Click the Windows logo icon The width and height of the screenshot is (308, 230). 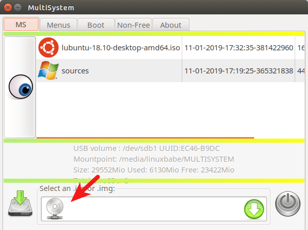pyautogui.click(x=48, y=70)
